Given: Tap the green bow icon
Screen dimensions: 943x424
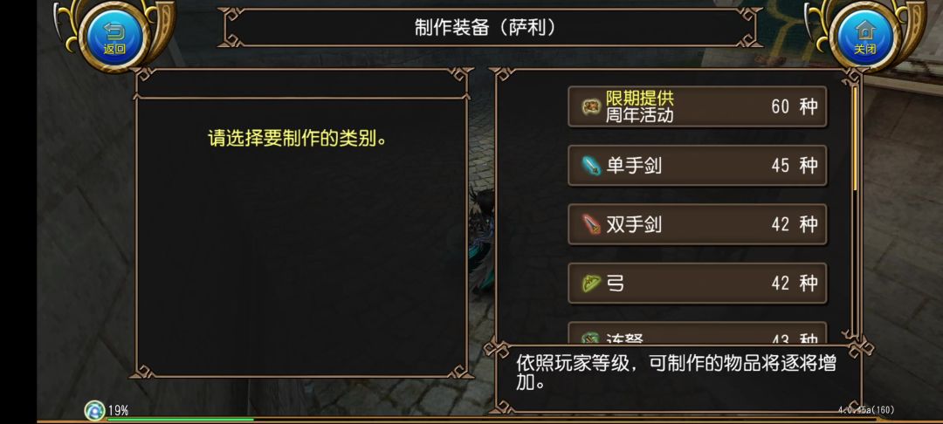Looking at the screenshot, I should [591, 283].
